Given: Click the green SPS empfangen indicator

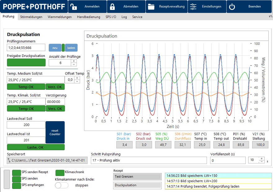Looking at the screenshot, I should pos(16,185).
